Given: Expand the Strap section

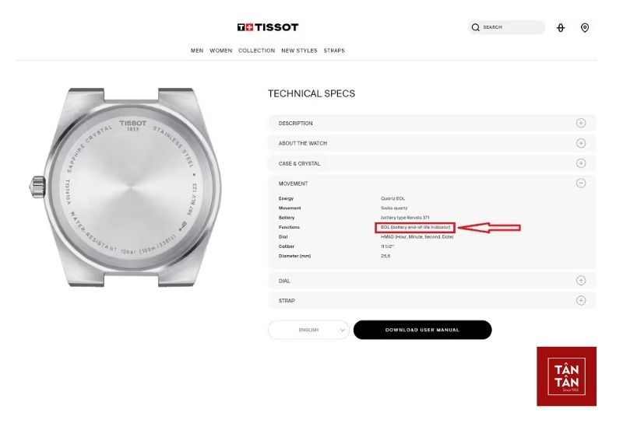Looking at the screenshot, I should coord(581,301).
